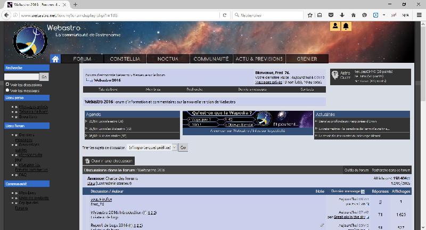Image resolution: width=426 pixels, height=230 pixels.
Task: Go to last post icon for sous Firefox thread
Action: (367, 204)
